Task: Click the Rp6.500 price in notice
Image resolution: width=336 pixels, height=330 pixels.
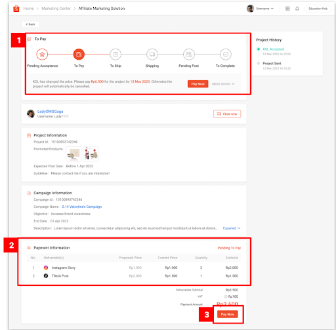Action: [x=97, y=81]
